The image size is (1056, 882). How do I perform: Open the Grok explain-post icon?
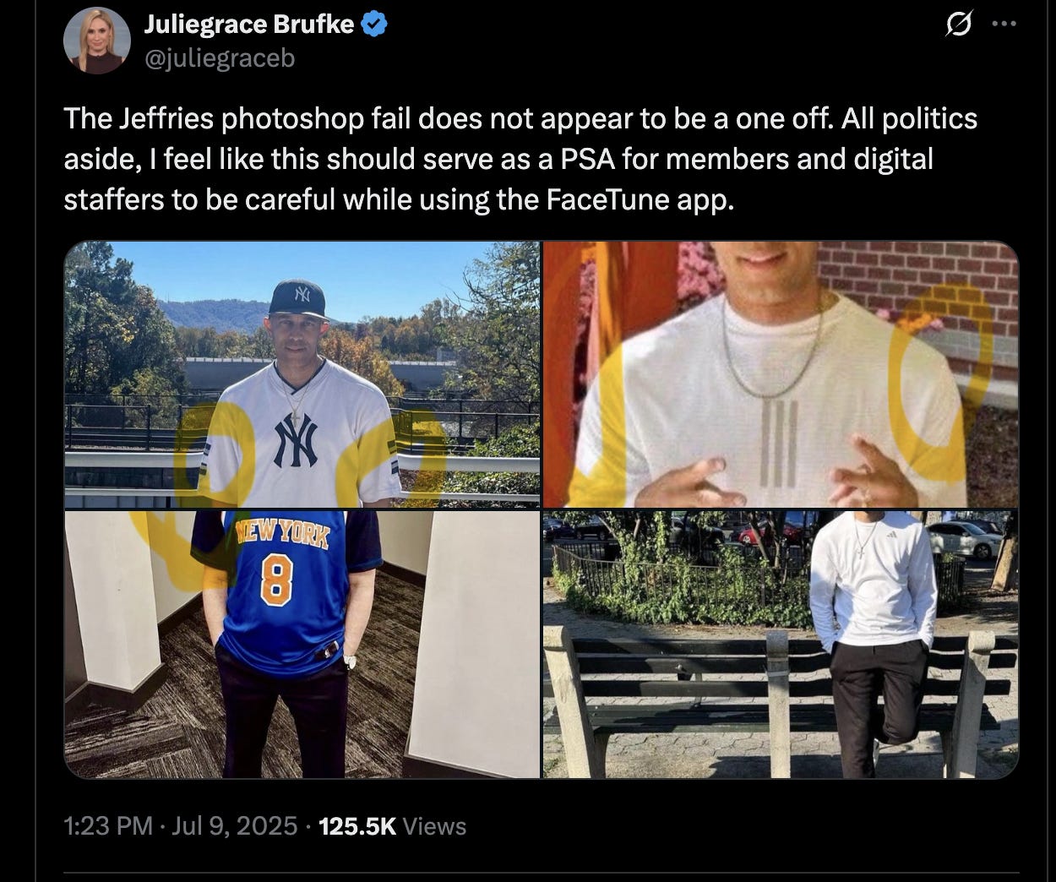[x=958, y=24]
